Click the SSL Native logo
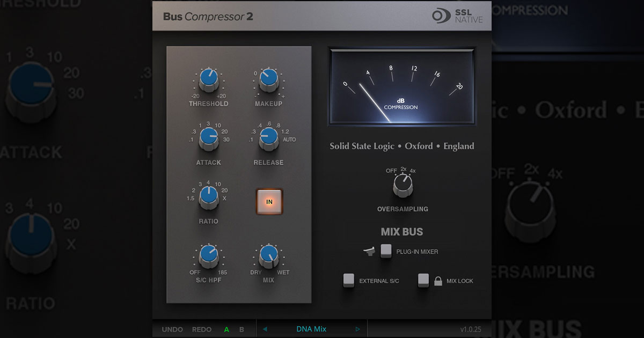Viewport: 644px width, 338px height. click(x=457, y=16)
